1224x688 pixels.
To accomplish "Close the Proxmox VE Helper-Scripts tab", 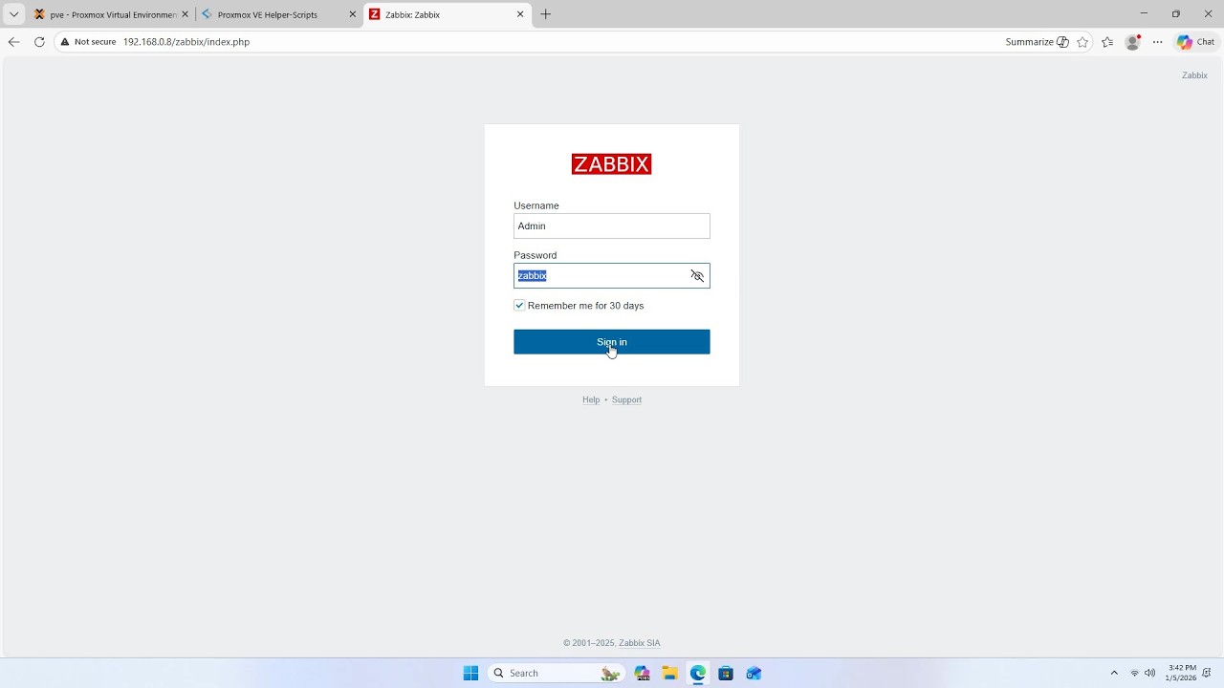I will click(x=352, y=14).
